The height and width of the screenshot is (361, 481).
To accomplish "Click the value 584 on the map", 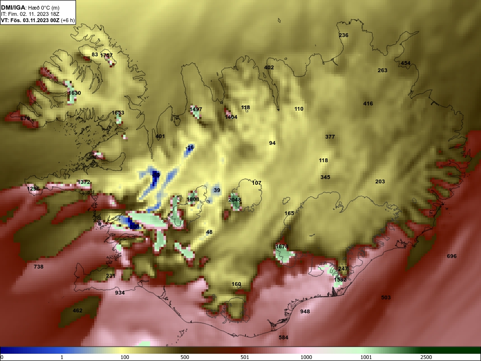I will click(283, 337).
